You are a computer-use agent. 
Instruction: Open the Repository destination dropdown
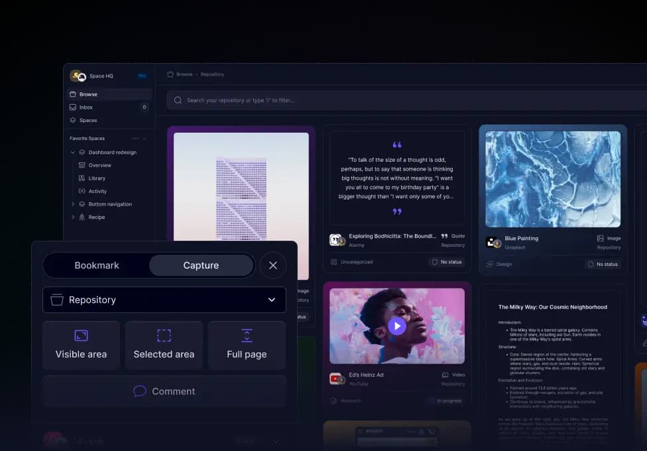coord(164,300)
